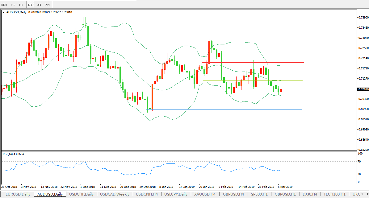Click the current price label 0.70810
The image size is (369, 198).
pyautogui.click(x=363, y=89)
